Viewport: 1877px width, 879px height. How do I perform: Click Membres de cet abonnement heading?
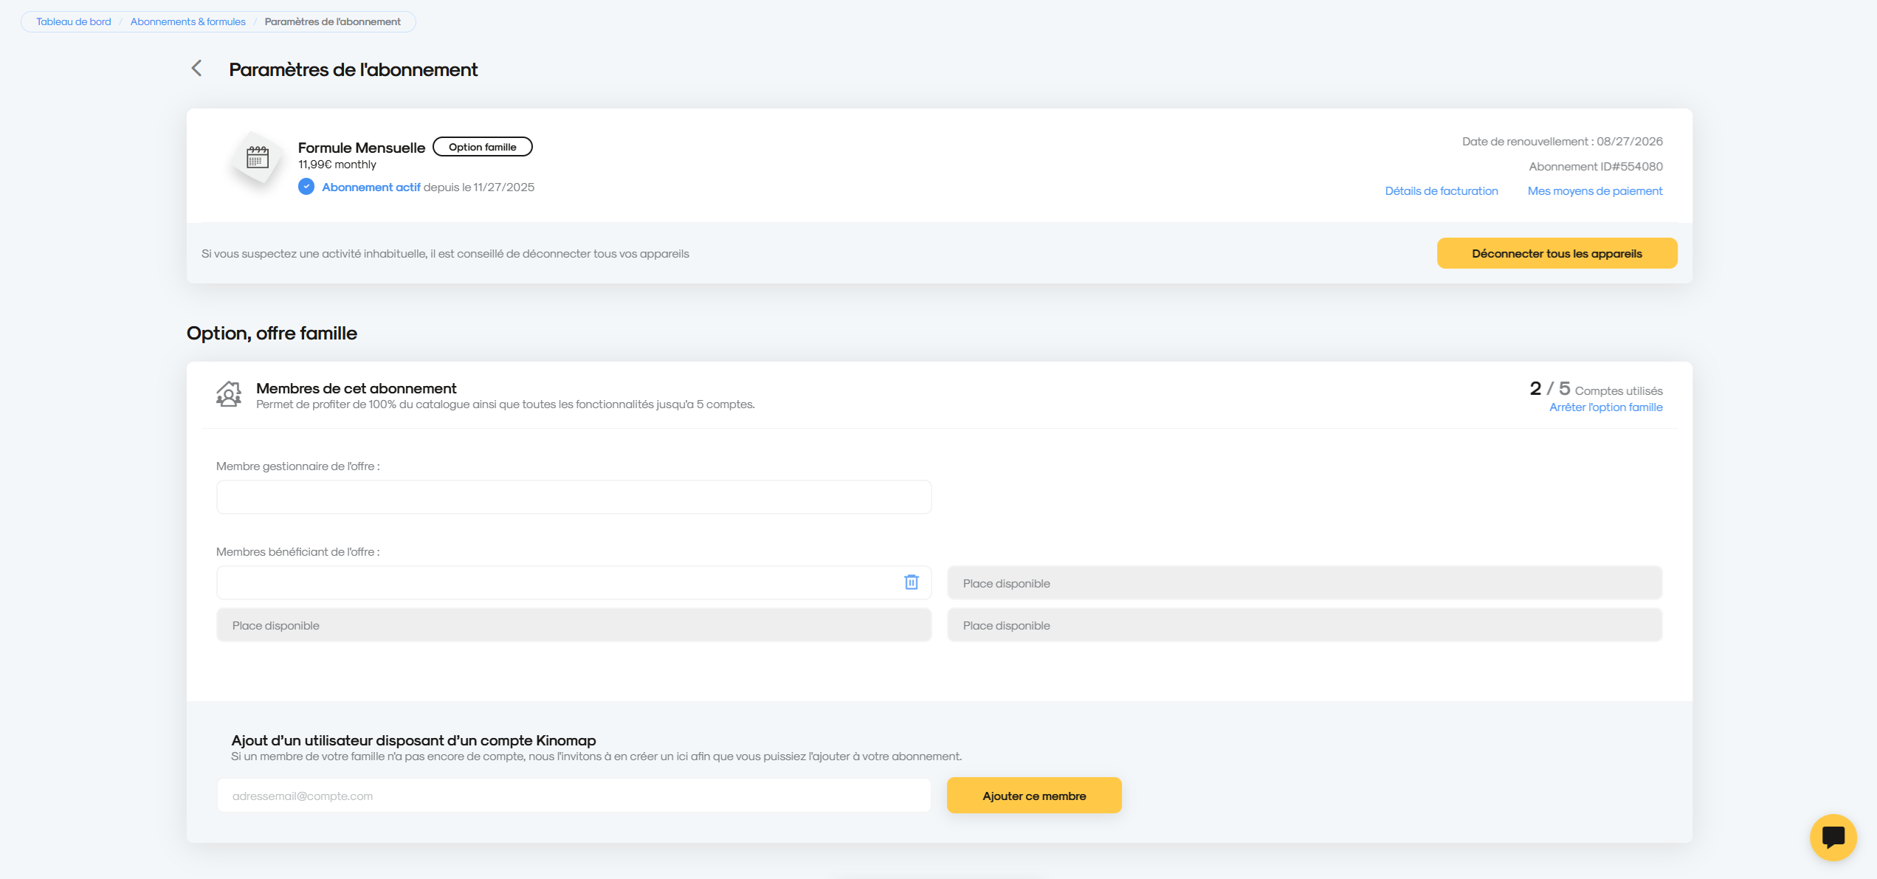point(357,388)
